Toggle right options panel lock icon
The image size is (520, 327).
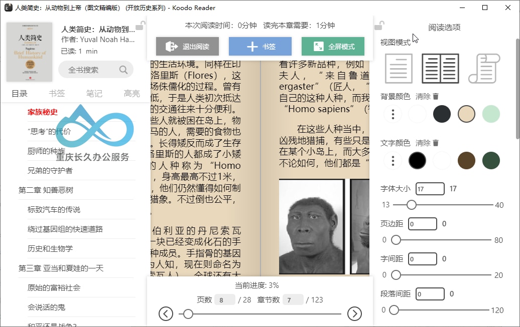click(x=379, y=26)
